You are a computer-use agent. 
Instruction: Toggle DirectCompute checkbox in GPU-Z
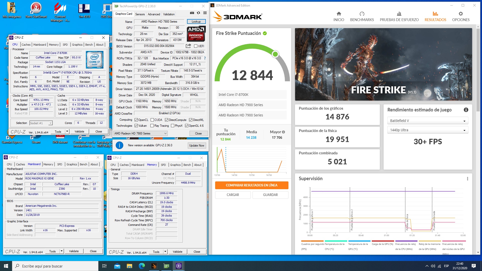[166, 120]
